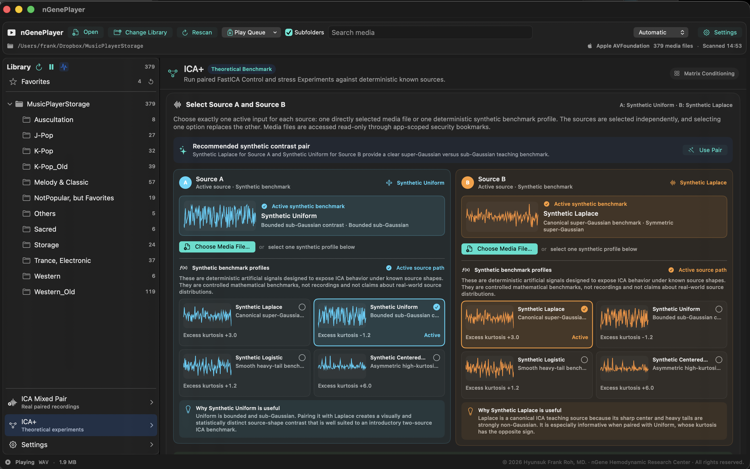
Task: Select Synthetic Centered radio for Source B
Action: tap(719, 360)
